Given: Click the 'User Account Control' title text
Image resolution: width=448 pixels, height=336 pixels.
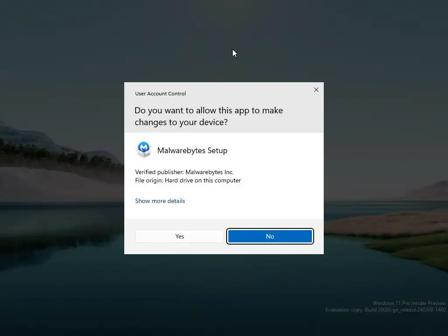Looking at the screenshot, I should (x=160, y=94).
